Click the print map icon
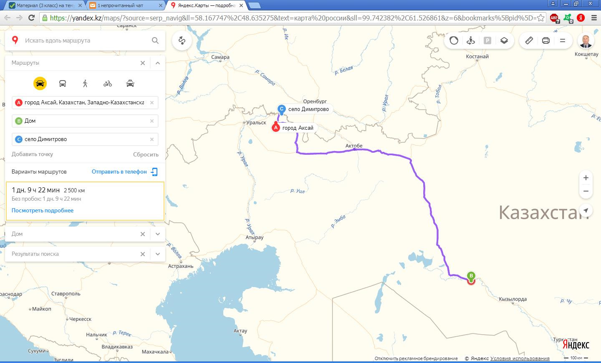601x363 pixels. [545, 40]
